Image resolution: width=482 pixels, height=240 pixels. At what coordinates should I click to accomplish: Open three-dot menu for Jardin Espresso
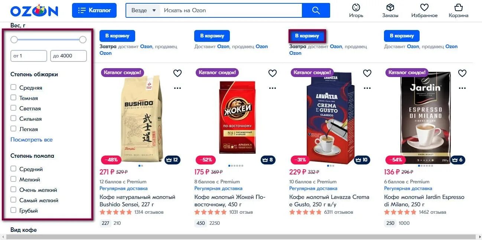coord(462,88)
